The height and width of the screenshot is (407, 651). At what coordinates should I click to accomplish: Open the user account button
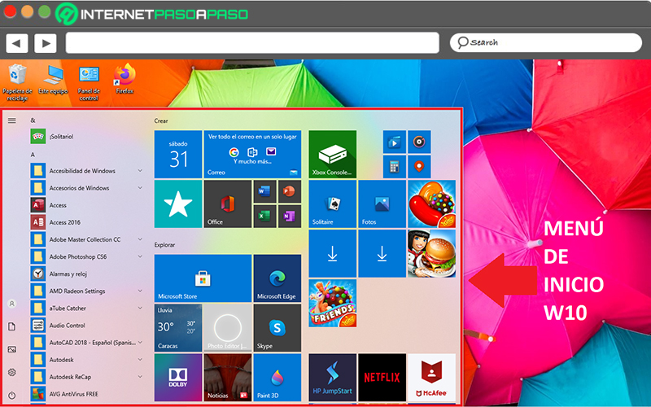[12, 304]
